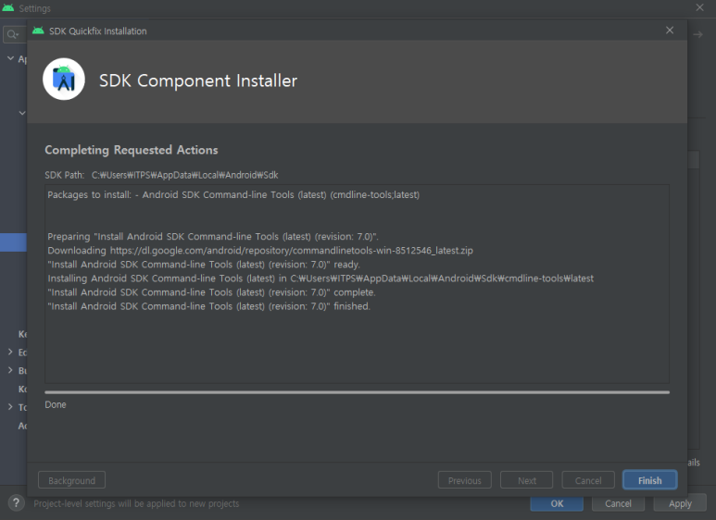Expand the 'To' tree node in Settings
The height and width of the screenshot is (520, 716).
(10, 406)
